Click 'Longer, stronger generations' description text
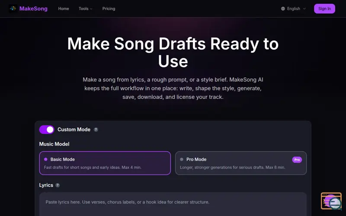The height and width of the screenshot is (216, 346). [x=233, y=167]
